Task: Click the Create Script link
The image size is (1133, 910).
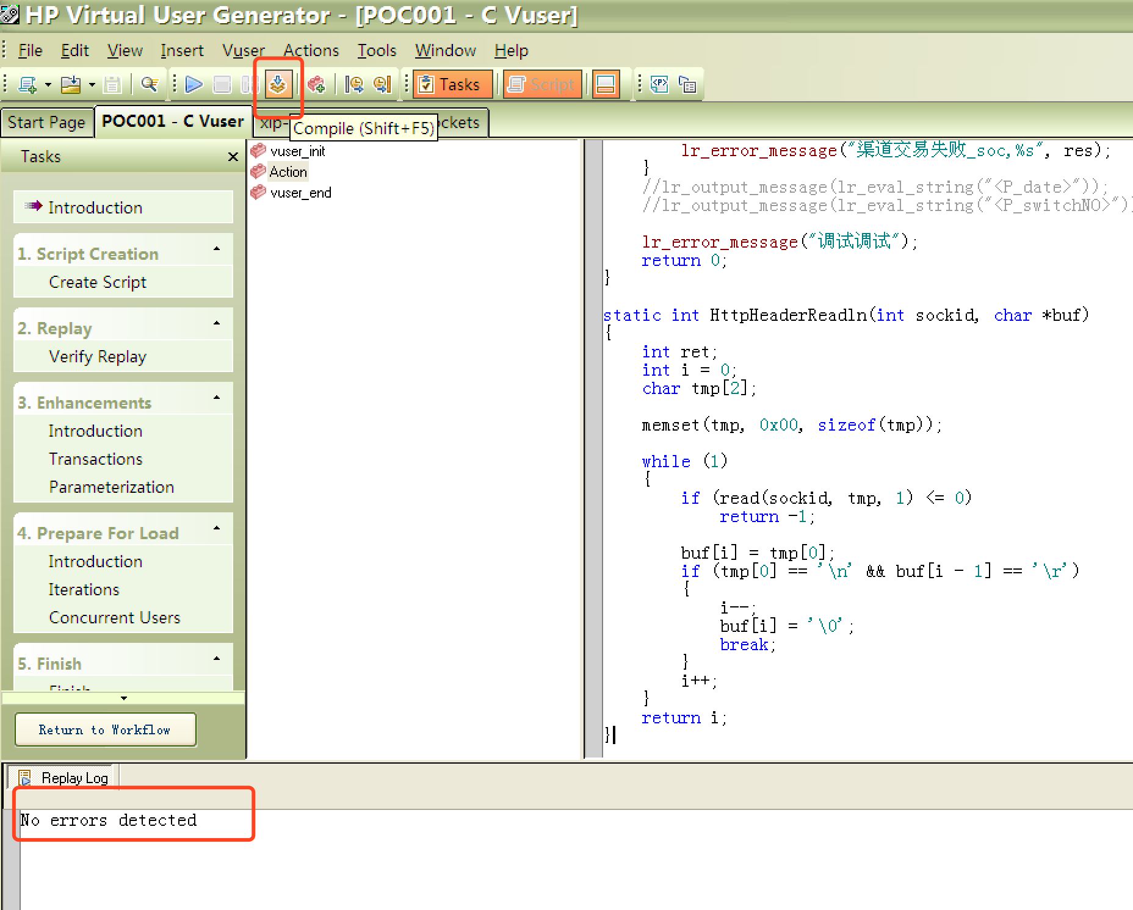Action: click(98, 282)
